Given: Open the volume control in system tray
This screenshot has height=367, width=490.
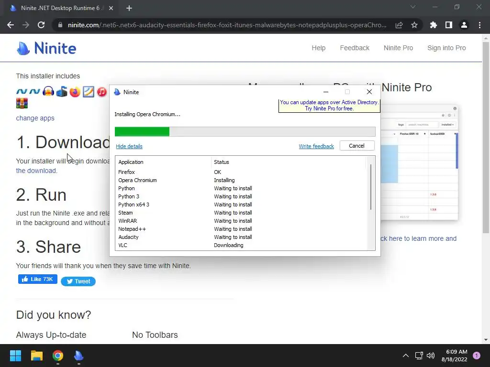Looking at the screenshot, I should (x=431, y=356).
